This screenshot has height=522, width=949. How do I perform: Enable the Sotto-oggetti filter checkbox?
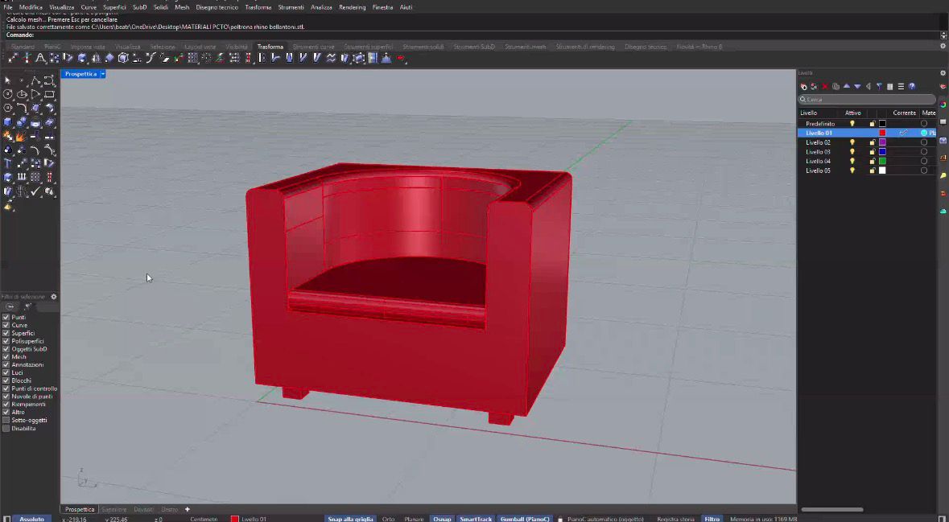click(x=6, y=420)
